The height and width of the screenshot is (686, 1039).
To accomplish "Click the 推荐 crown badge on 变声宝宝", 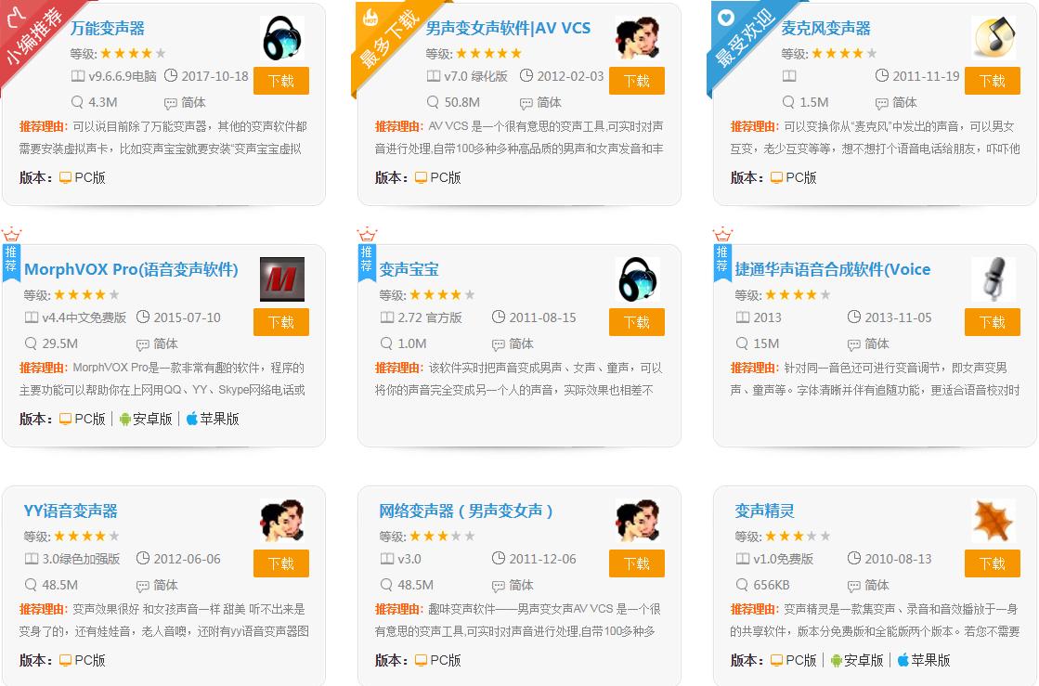I will click(367, 255).
